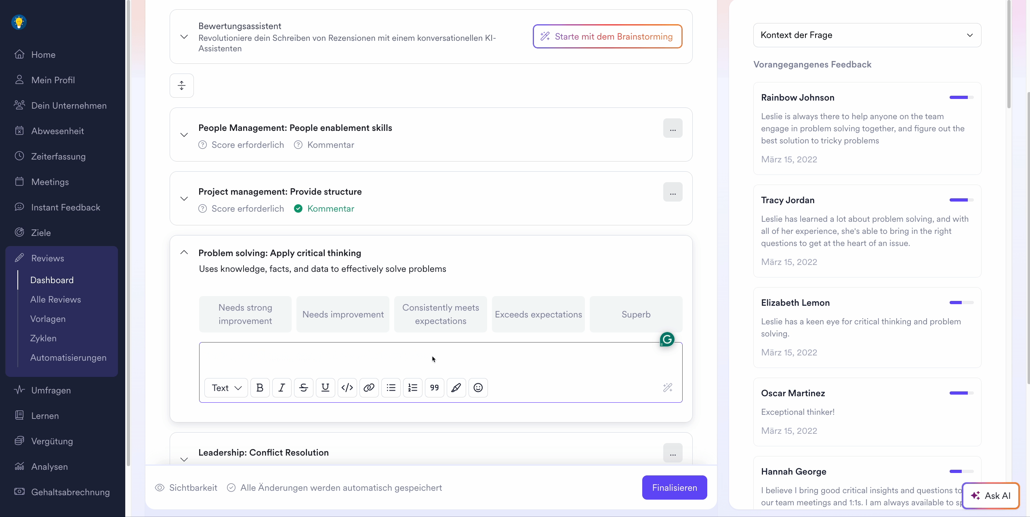This screenshot has width=1030, height=517.
Task: Open the Kontext der Frage dropdown
Action: tap(867, 35)
